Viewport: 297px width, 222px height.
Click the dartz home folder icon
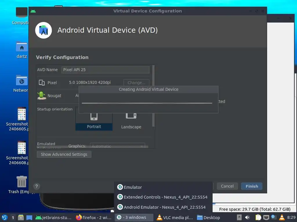(22, 47)
